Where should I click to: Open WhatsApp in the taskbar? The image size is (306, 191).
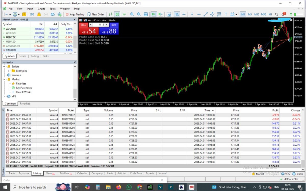pos(129,187)
